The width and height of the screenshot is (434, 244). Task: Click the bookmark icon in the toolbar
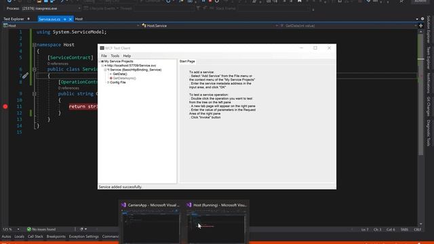300,1
